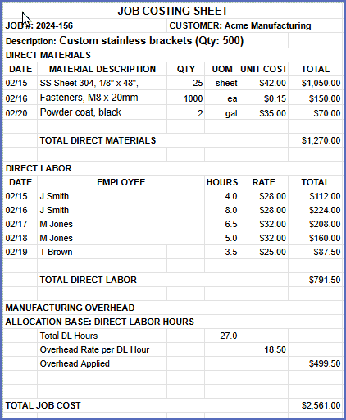
Task: Select the 5.0 hours cell
Action: [x=222, y=238]
